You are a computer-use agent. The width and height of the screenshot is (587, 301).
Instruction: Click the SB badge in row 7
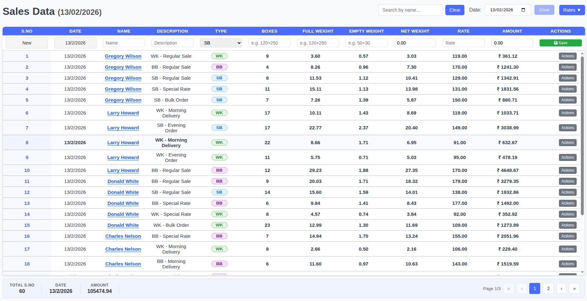pyautogui.click(x=219, y=128)
